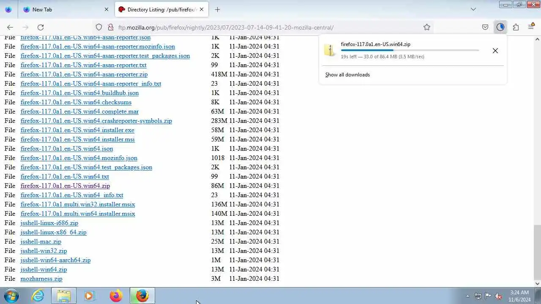Go back to previous page
The image size is (541, 304).
tap(10, 27)
